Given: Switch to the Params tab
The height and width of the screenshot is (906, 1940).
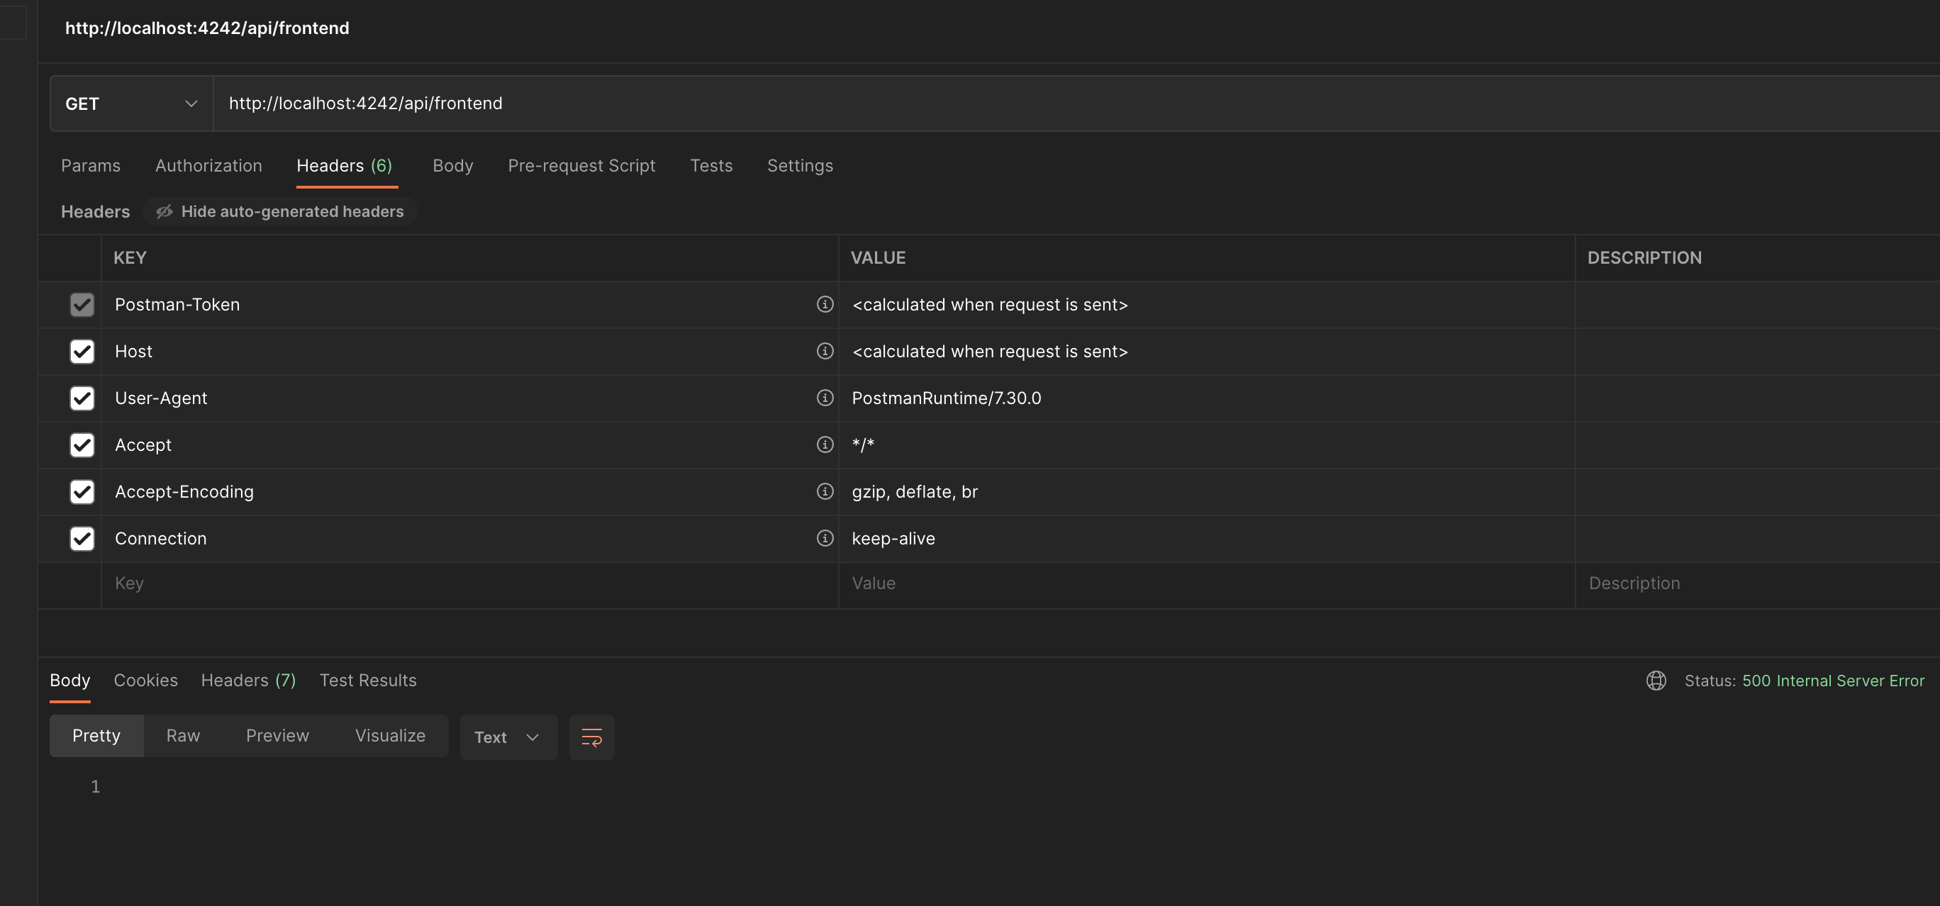Looking at the screenshot, I should [x=90, y=166].
